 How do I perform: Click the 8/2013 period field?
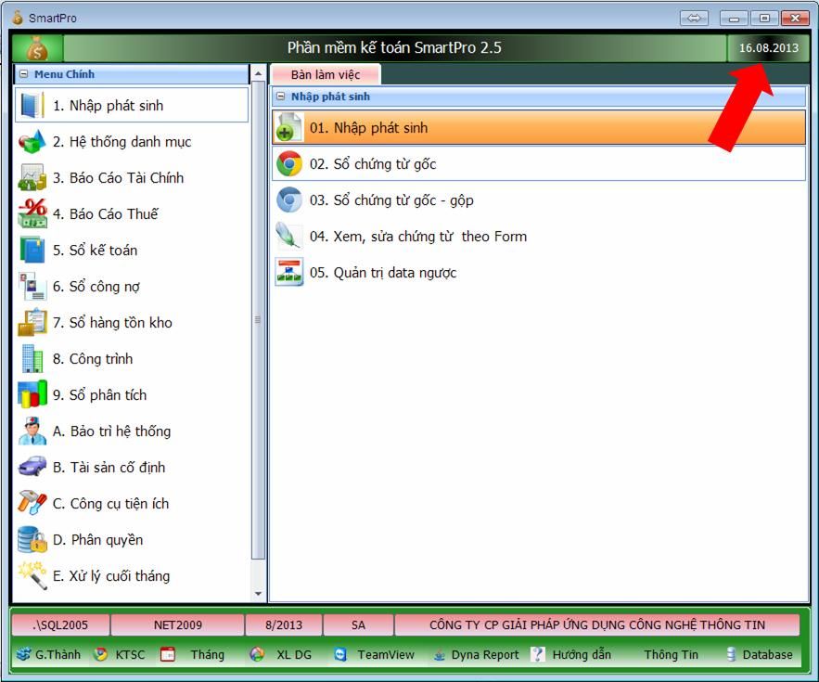tap(285, 625)
